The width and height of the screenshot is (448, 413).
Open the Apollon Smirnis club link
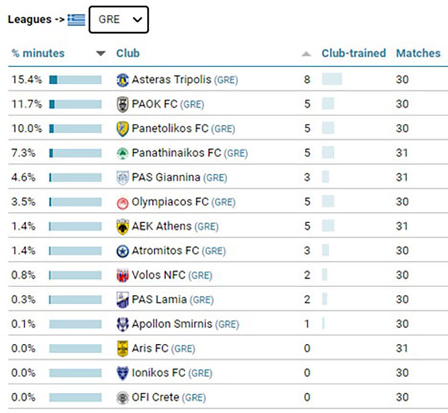point(171,324)
